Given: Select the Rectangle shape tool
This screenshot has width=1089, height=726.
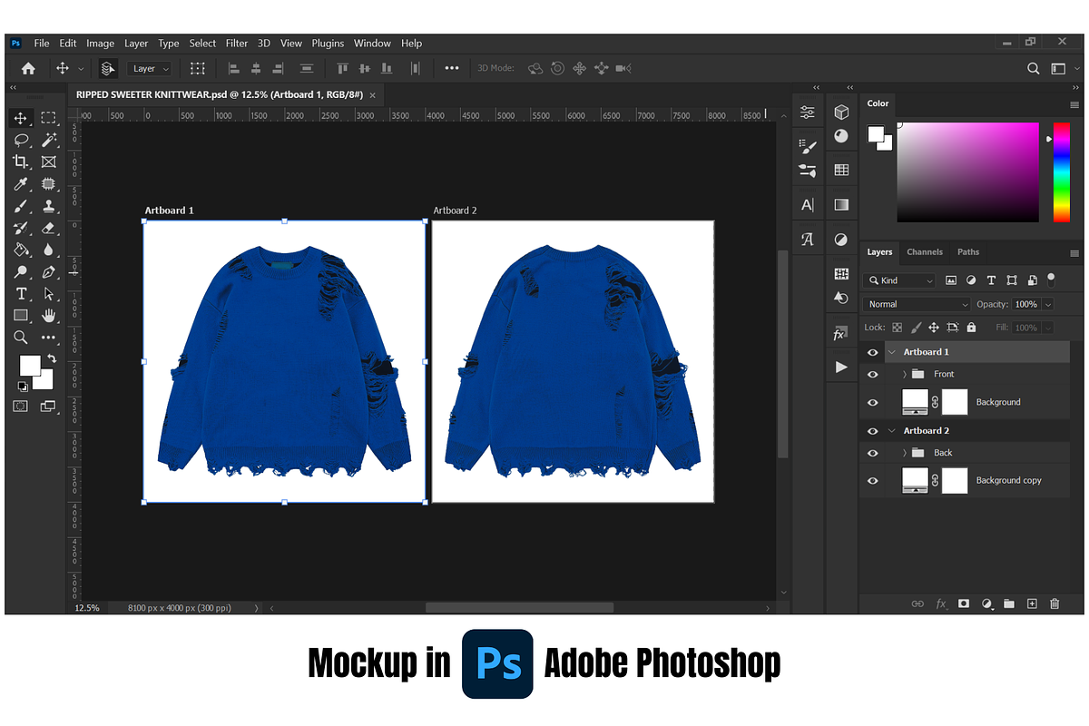Looking at the screenshot, I should pos(21,315).
